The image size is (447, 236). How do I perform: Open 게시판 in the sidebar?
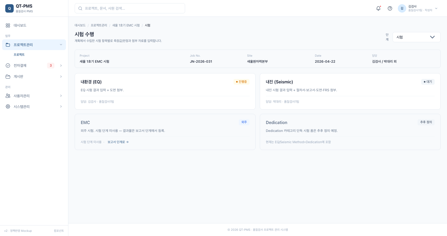(34, 77)
